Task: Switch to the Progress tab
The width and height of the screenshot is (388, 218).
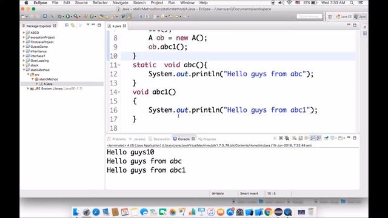Action: [207, 139]
